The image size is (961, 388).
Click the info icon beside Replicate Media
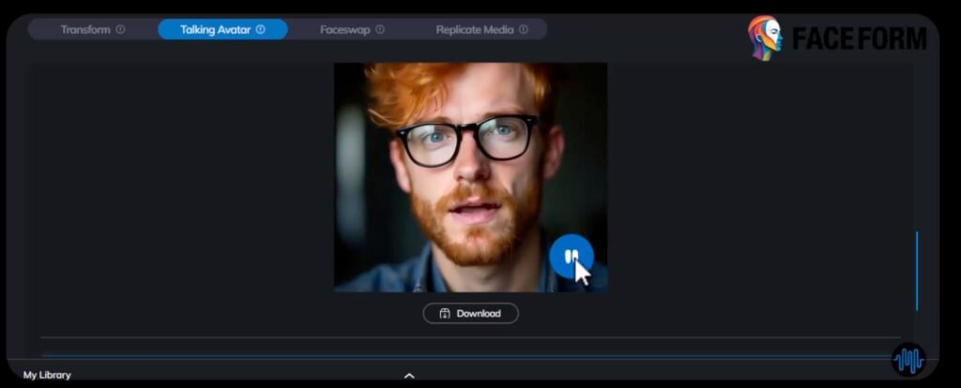tap(523, 29)
